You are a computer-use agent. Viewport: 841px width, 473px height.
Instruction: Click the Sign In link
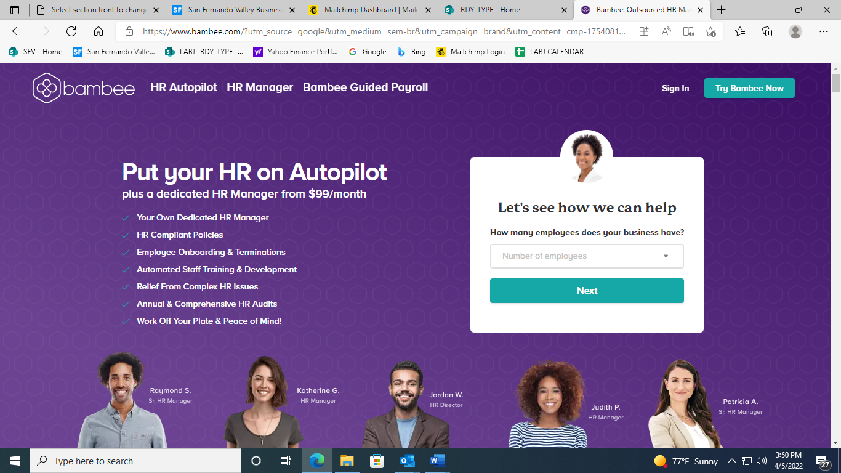(675, 88)
